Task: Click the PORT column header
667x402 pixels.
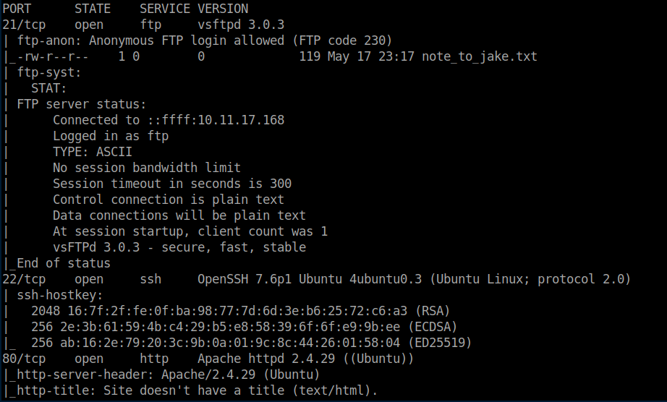Action: point(17,9)
